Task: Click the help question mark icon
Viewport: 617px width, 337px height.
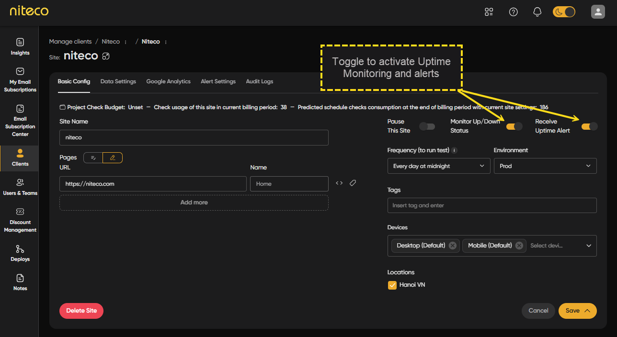Action: 513,12
